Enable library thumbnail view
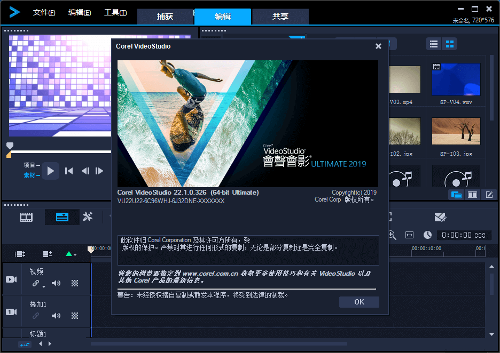Viewport: 500px width, 353px height. click(449, 44)
